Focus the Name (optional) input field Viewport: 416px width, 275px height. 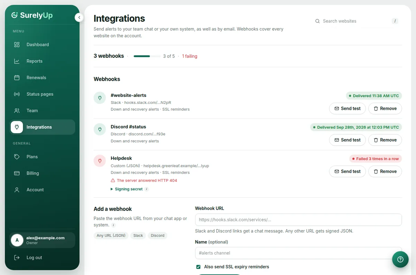tap(298, 253)
